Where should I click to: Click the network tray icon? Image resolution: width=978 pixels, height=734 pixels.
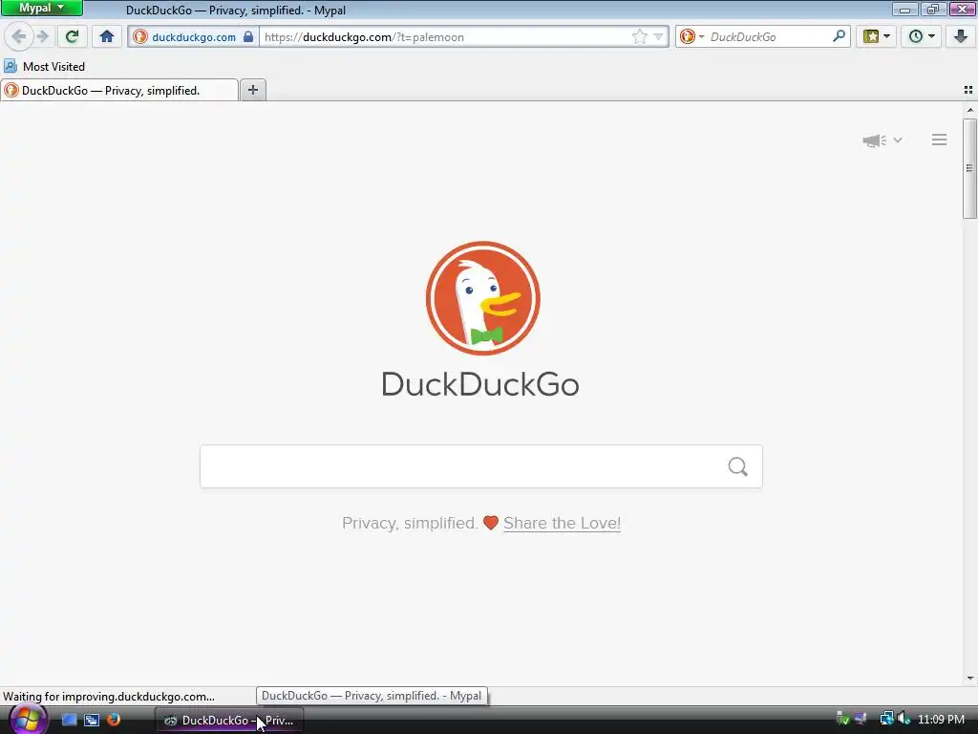point(886,719)
